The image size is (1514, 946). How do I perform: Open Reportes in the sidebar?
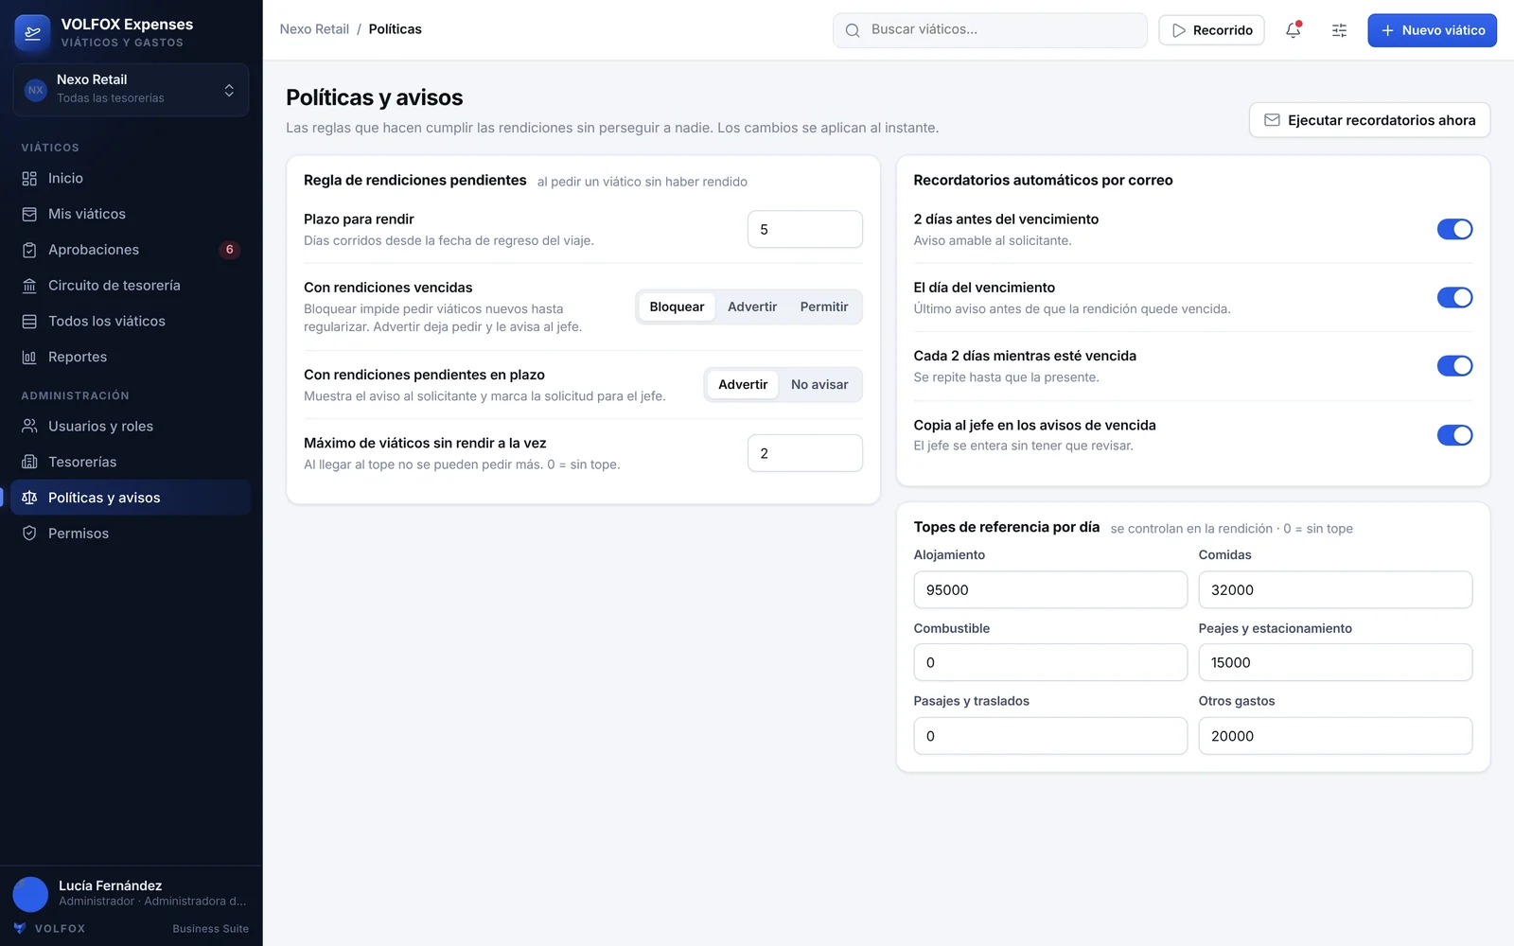tap(132, 358)
